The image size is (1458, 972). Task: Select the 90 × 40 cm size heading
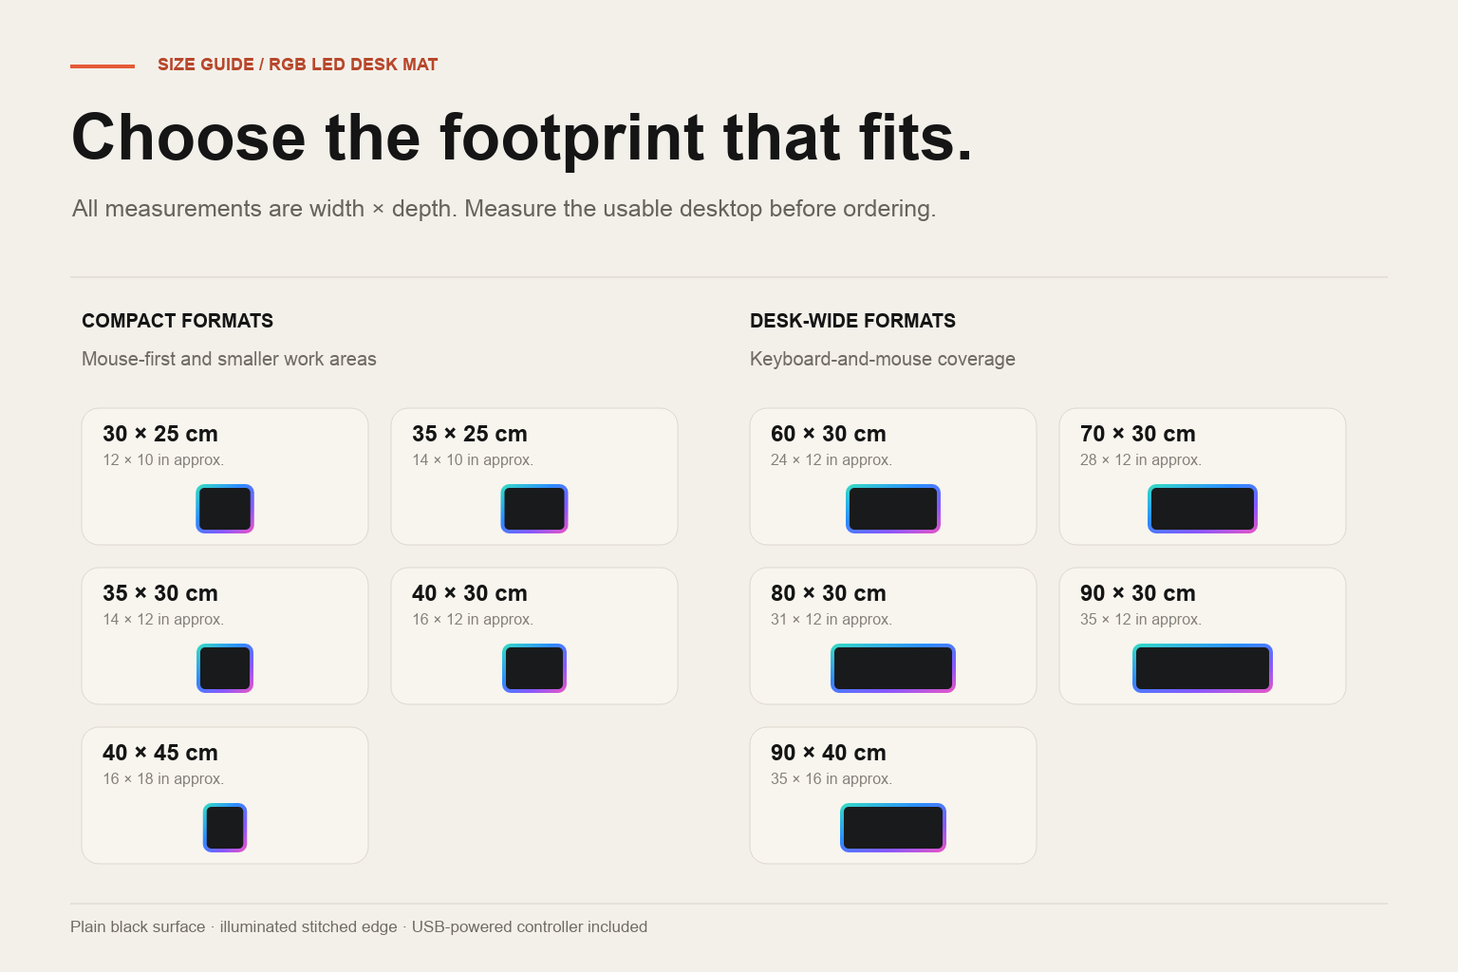click(x=829, y=753)
